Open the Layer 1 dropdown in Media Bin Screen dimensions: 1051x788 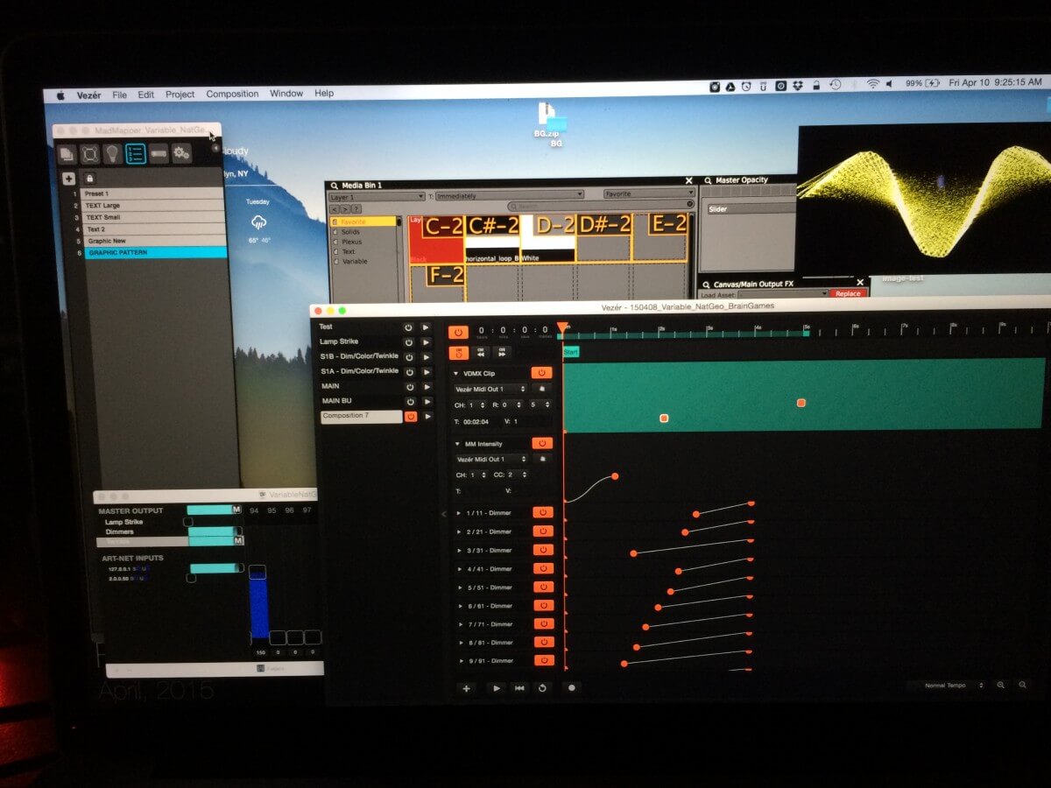click(377, 197)
